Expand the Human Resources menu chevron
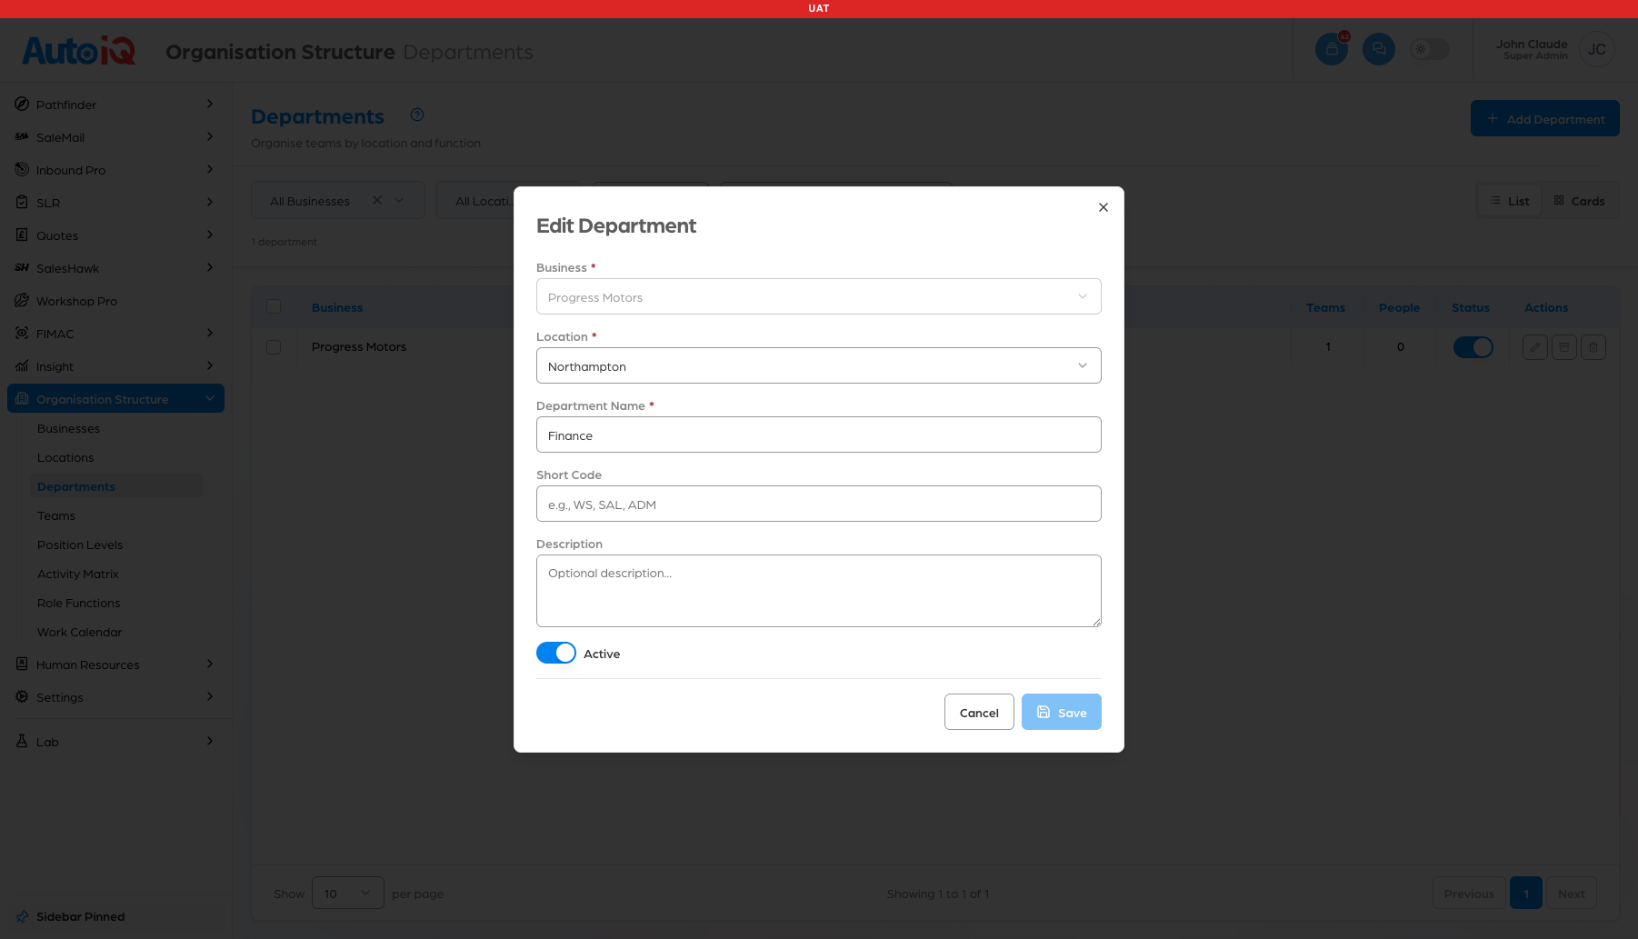This screenshot has height=939, width=1638. tap(210, 664)
